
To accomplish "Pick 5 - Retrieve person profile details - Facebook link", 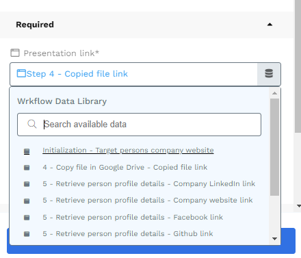I will tap(133, 217).
